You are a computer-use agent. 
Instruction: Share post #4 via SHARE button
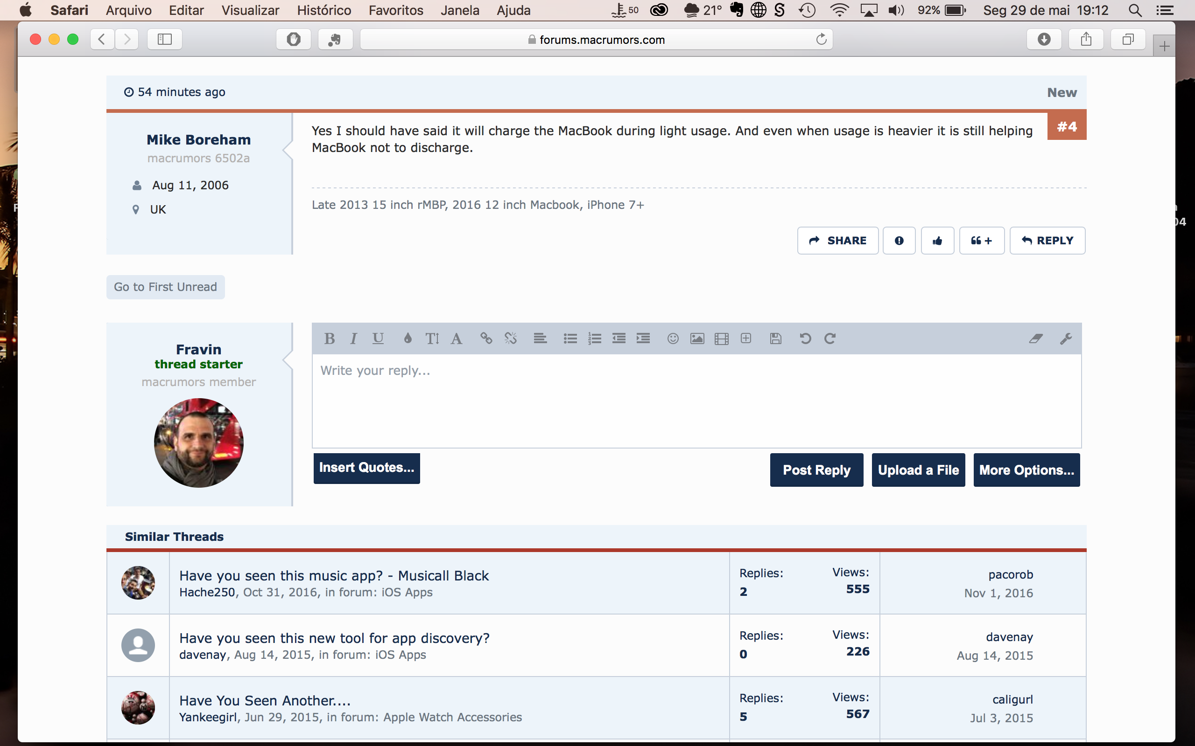click(x=838, y=240)
